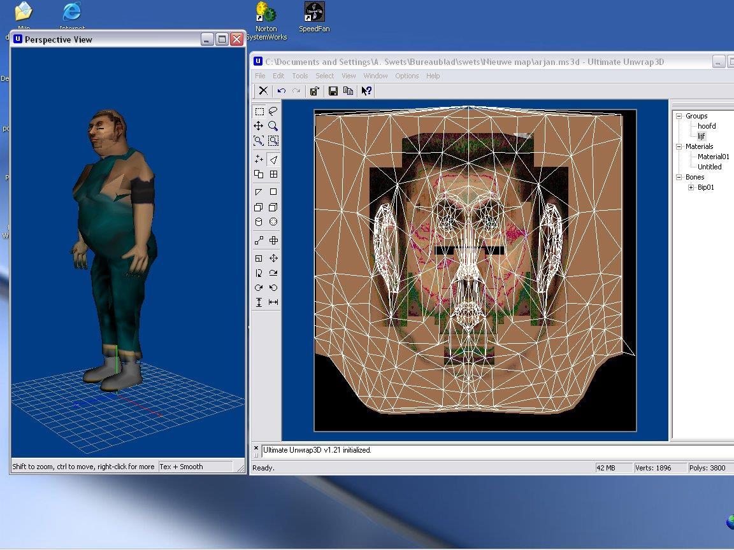Open the View menu
Image resolution: width=734 pixels, height=550 pixels.
pyautogui.click(x=349, y=76)
